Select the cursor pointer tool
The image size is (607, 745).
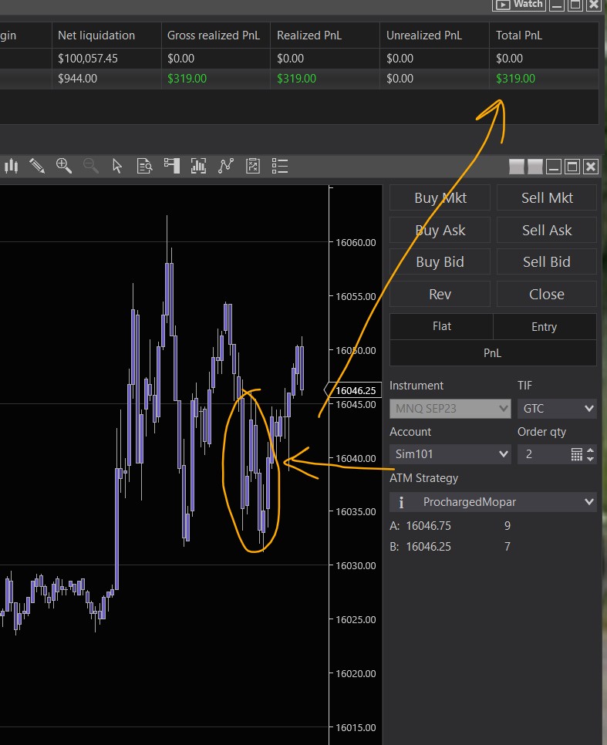[x=117, y=167]
